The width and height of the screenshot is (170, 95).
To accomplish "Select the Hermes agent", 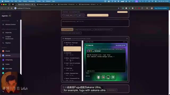I will click(8, 55).
